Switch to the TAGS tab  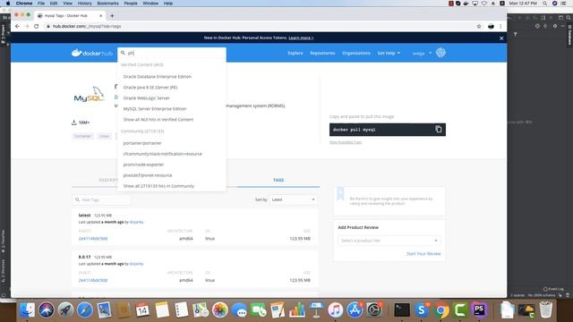(x=278, y=180)
